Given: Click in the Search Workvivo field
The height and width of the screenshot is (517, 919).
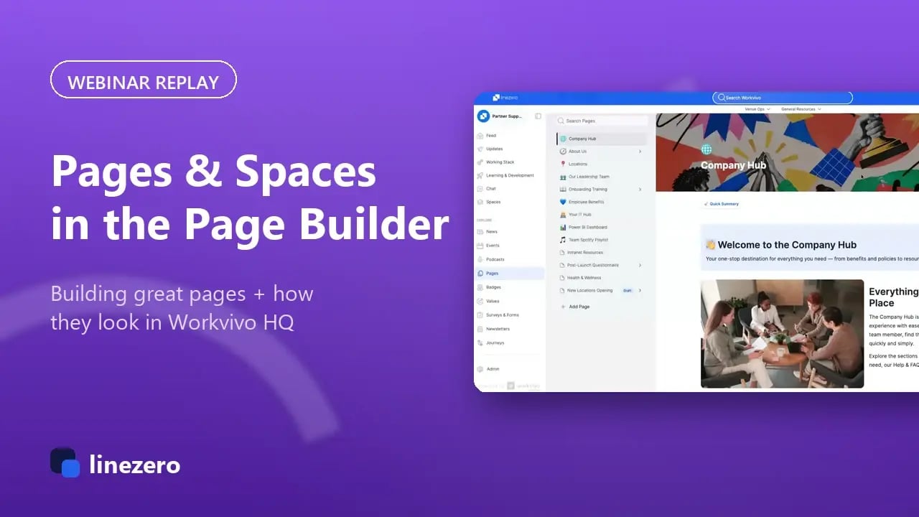Looking at the screenshot, I should tap(783, 98).
